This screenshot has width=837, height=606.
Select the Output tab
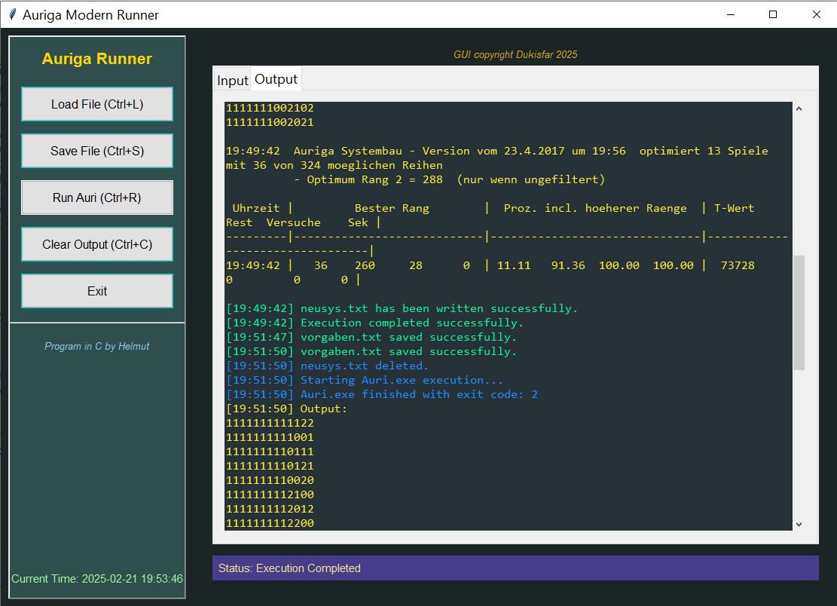[276, 79]
